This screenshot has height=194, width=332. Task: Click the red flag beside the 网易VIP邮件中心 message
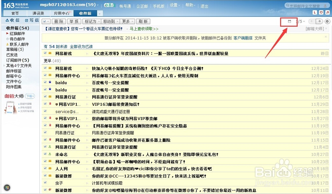coord(50,104)
